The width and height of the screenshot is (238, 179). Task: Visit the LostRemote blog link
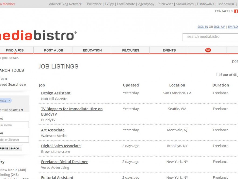(126, 4)
